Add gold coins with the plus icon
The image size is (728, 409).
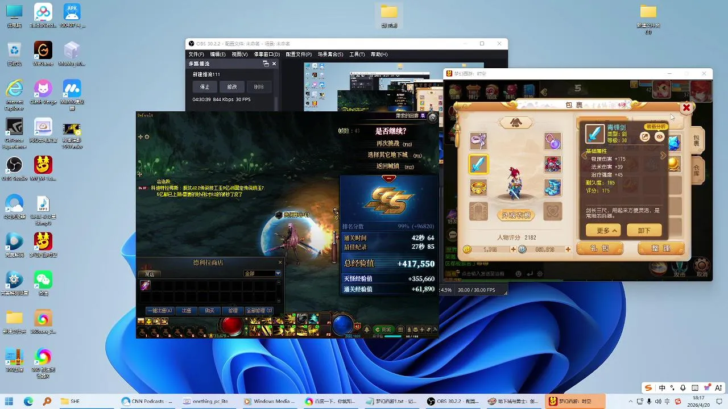pyautogui.click(x=514, y=249)
